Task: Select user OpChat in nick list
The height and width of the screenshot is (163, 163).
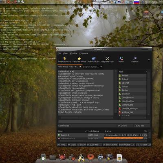Action: pyautogui.click(x=132, y=83)
